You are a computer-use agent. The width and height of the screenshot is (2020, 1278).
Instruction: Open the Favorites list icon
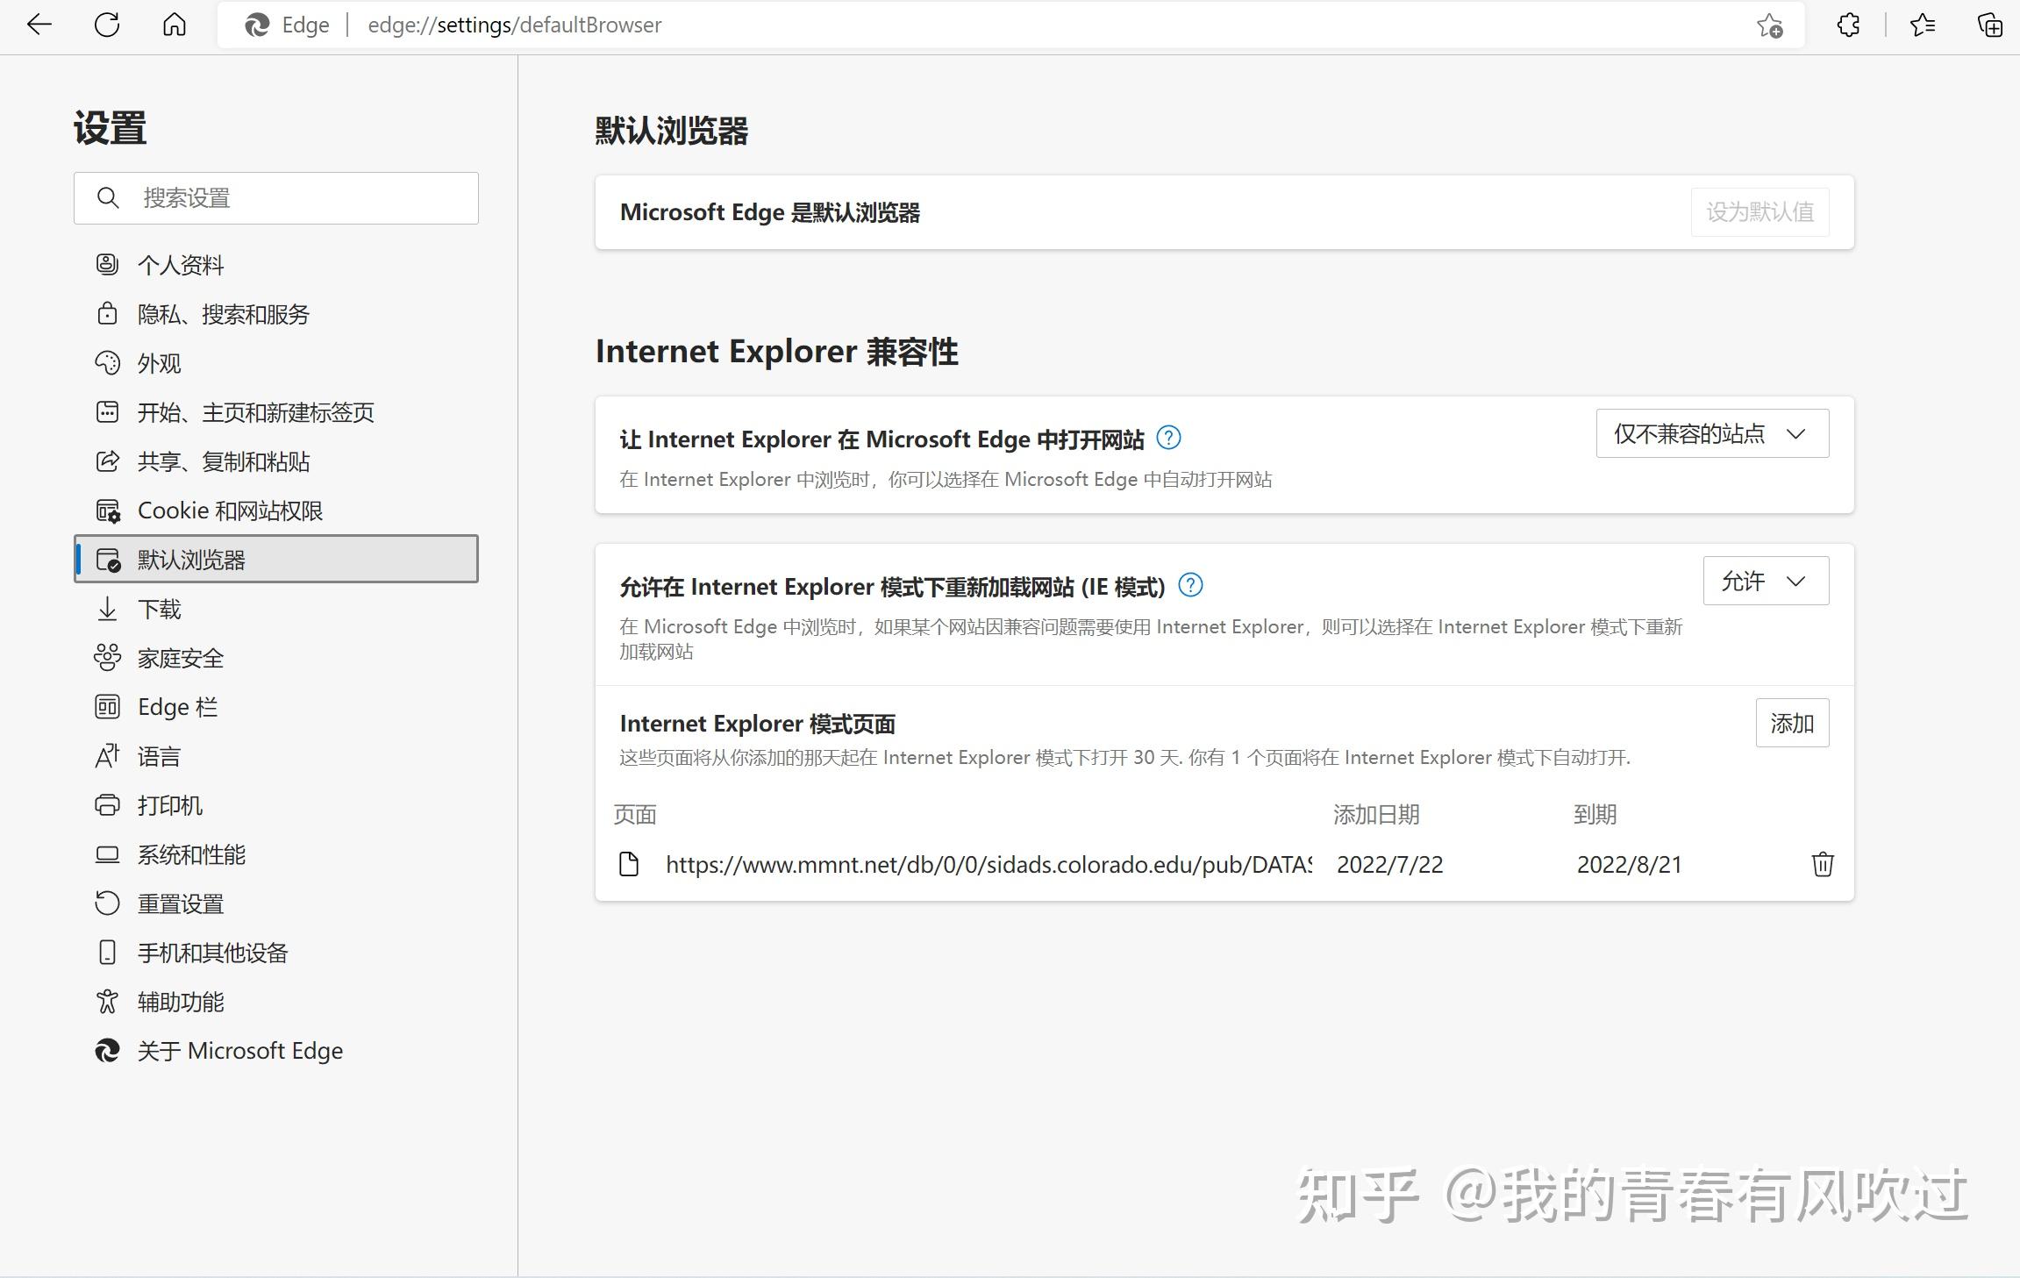(1922, 25)
